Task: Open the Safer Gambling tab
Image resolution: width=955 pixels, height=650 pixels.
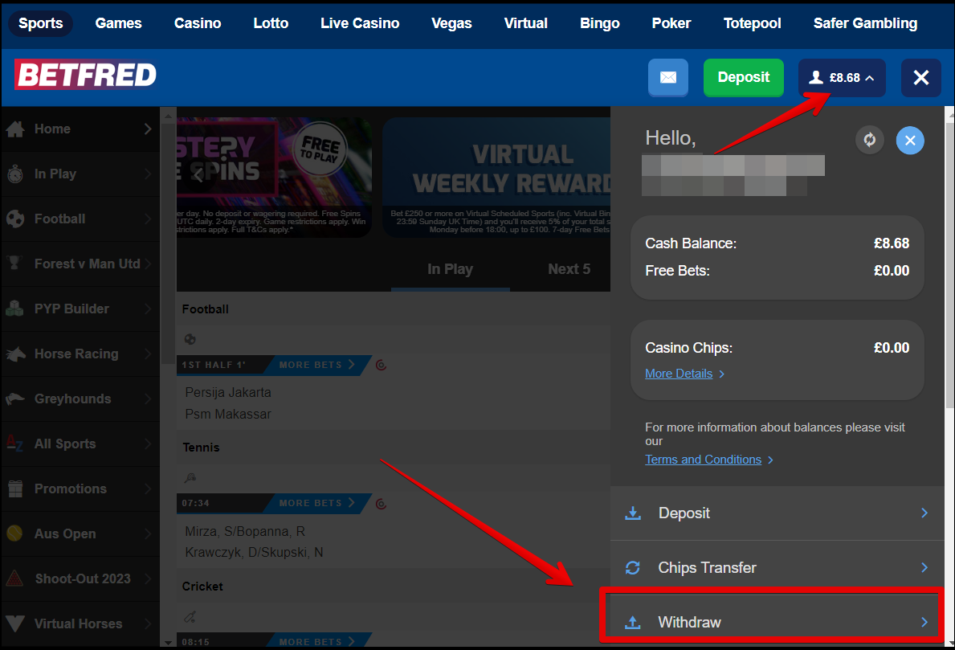Action: click(x=866, y=23)
